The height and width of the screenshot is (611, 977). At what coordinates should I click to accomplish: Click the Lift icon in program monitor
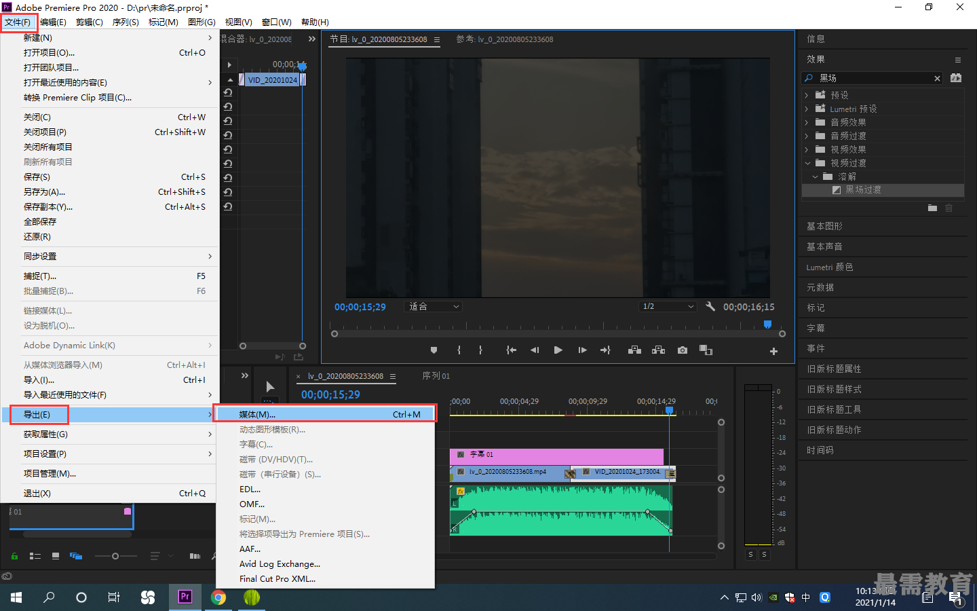click(x=634, y=350)
